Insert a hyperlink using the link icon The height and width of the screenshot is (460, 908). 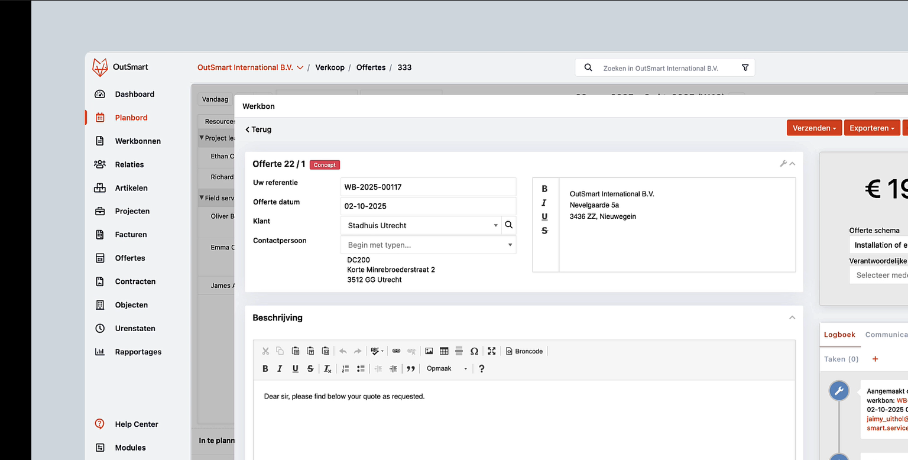pos(397,351)
